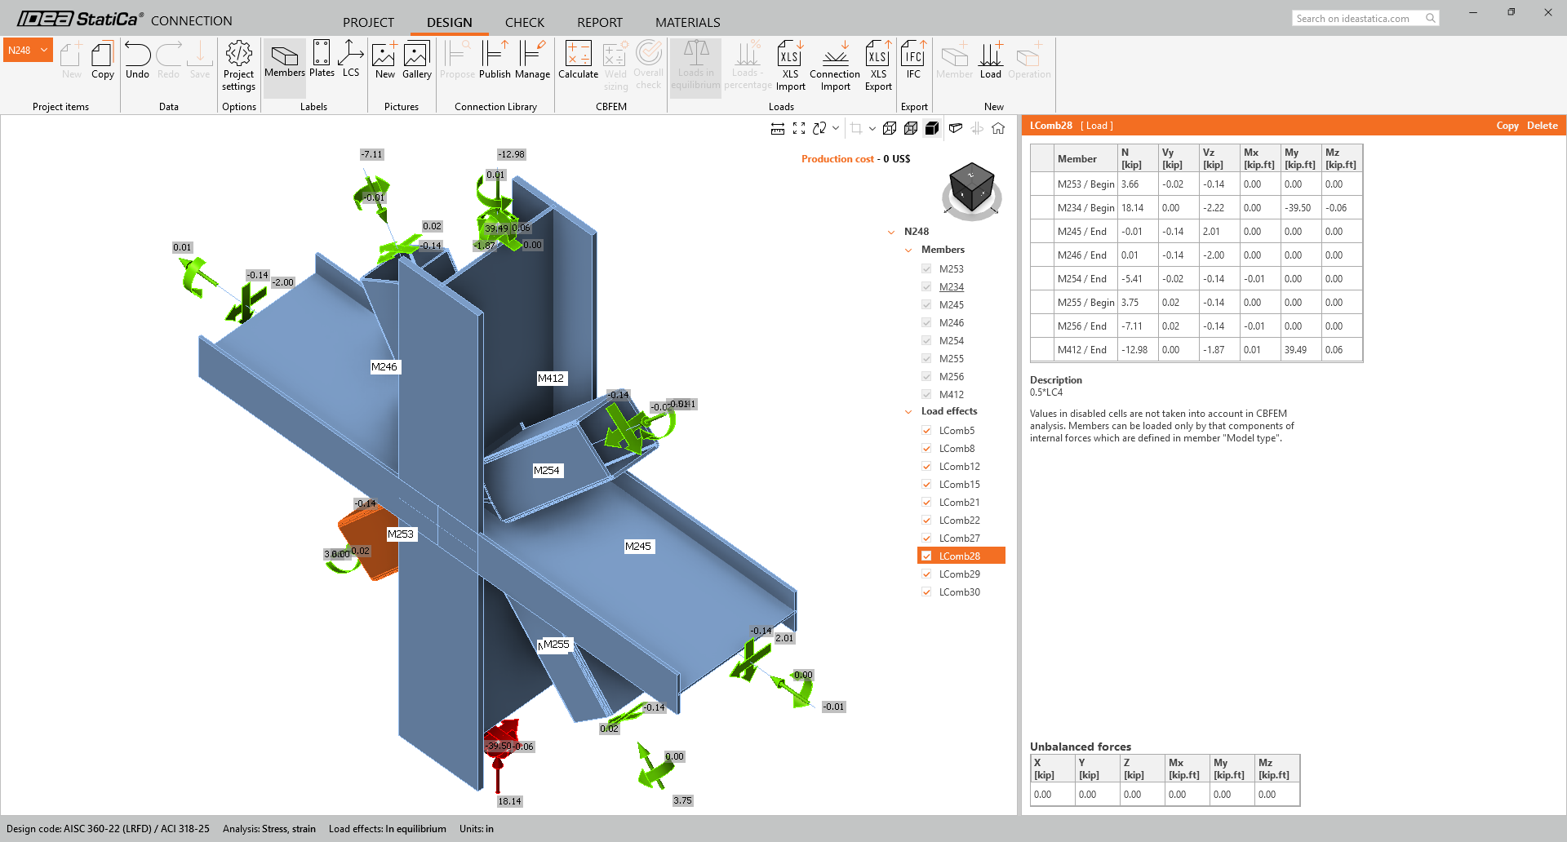Screen dimensions: 1567x842
Task: Click the ideastatica.com search field
Action: tap(1359, 18)
